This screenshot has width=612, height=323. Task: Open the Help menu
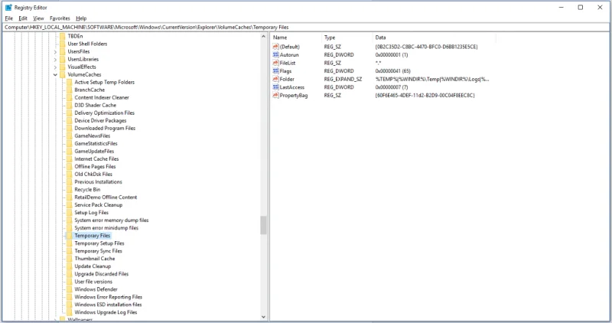pyautogui.click(x=81, y=18)
